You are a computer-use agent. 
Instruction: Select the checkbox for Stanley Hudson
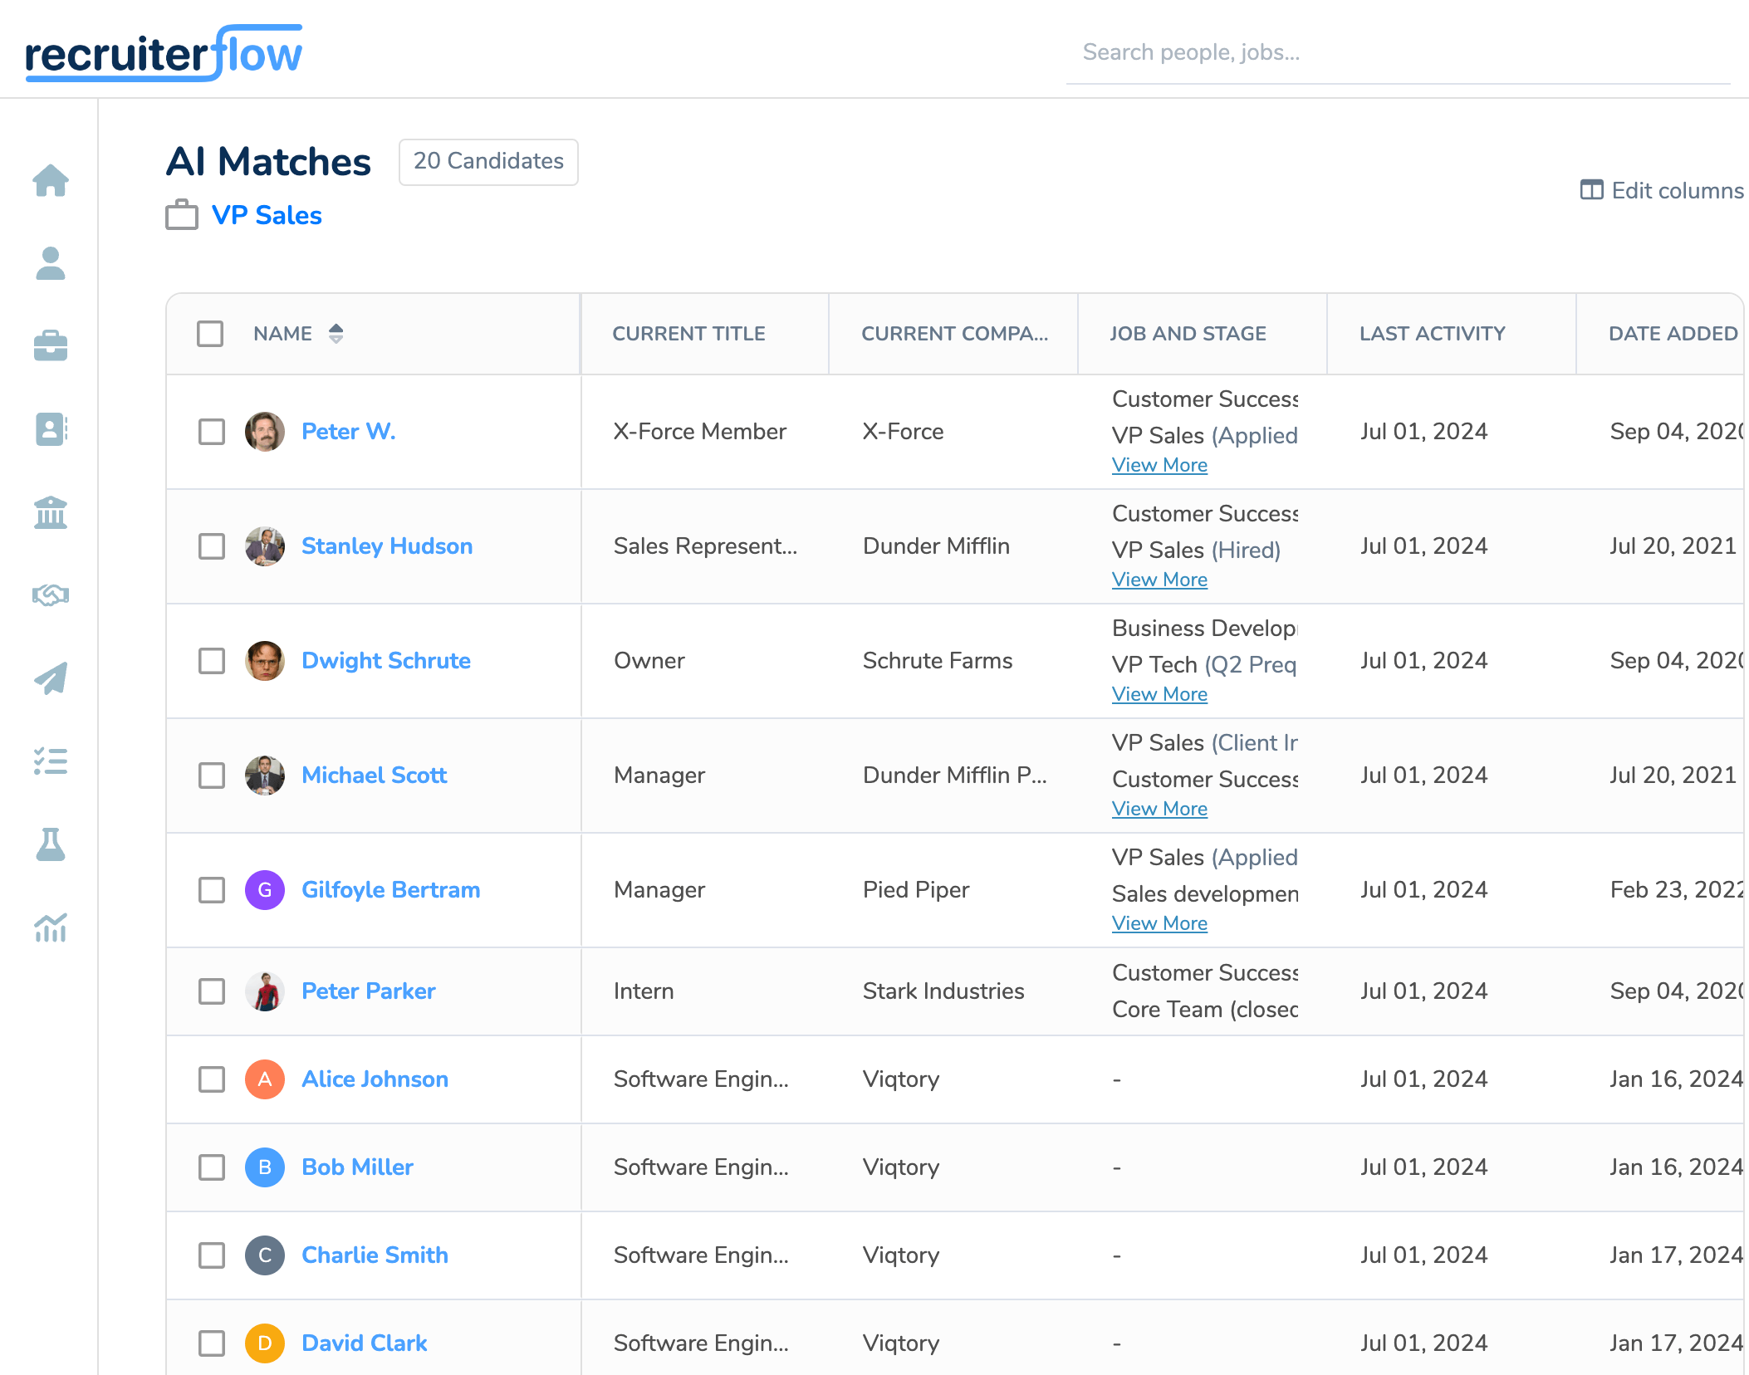click(x=212, y=546)
